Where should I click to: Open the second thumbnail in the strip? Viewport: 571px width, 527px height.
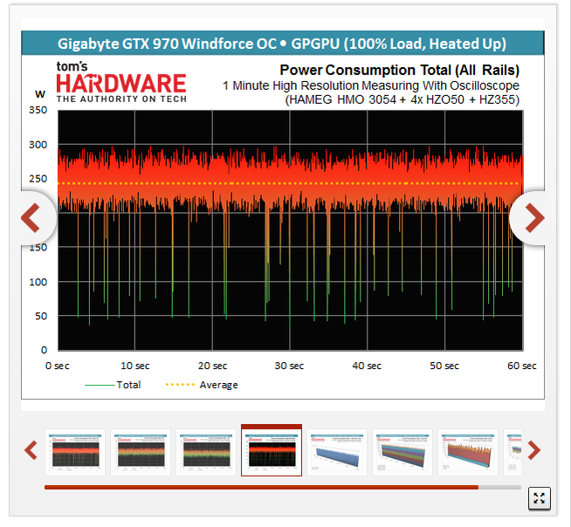pyautogui.click(x=141, y=452)
